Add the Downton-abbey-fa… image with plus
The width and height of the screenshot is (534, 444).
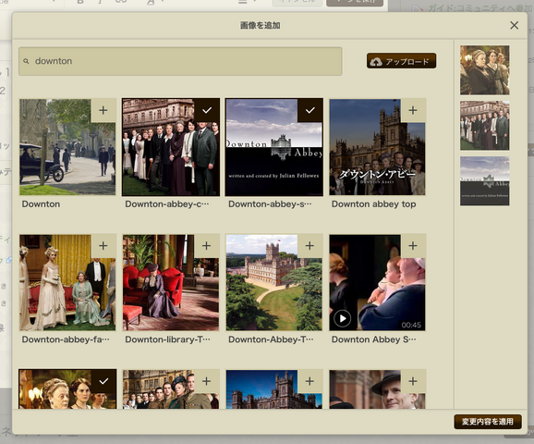tap(103, 246)
